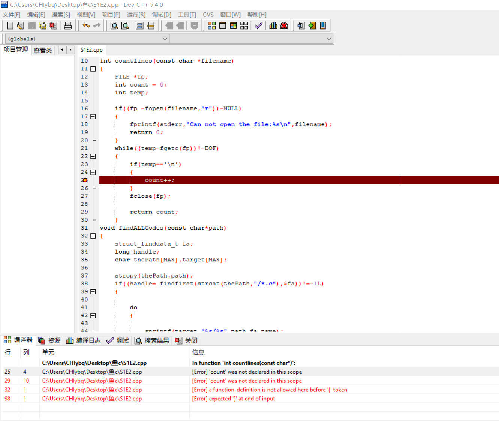Click the New file toolbar icon

tap(10, 25)
